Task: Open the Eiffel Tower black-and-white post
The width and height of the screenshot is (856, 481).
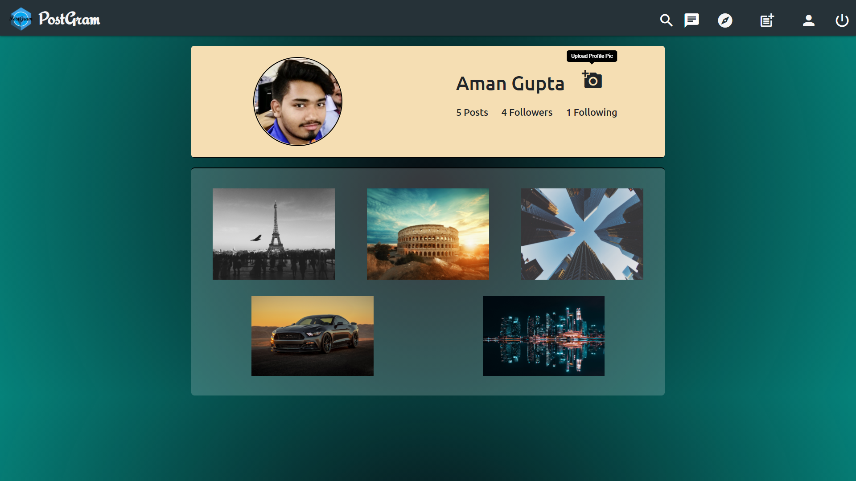Action: point(273,234)
